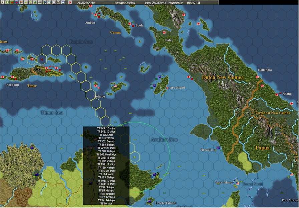Screen dimensions: 299x208
Task: Click the Dili base label on Timor
Action: [39, 70]
